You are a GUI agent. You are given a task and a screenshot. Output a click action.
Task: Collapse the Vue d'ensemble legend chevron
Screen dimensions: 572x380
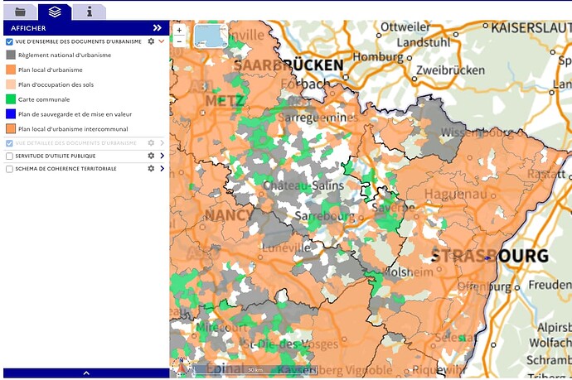(x=162, y=41)
